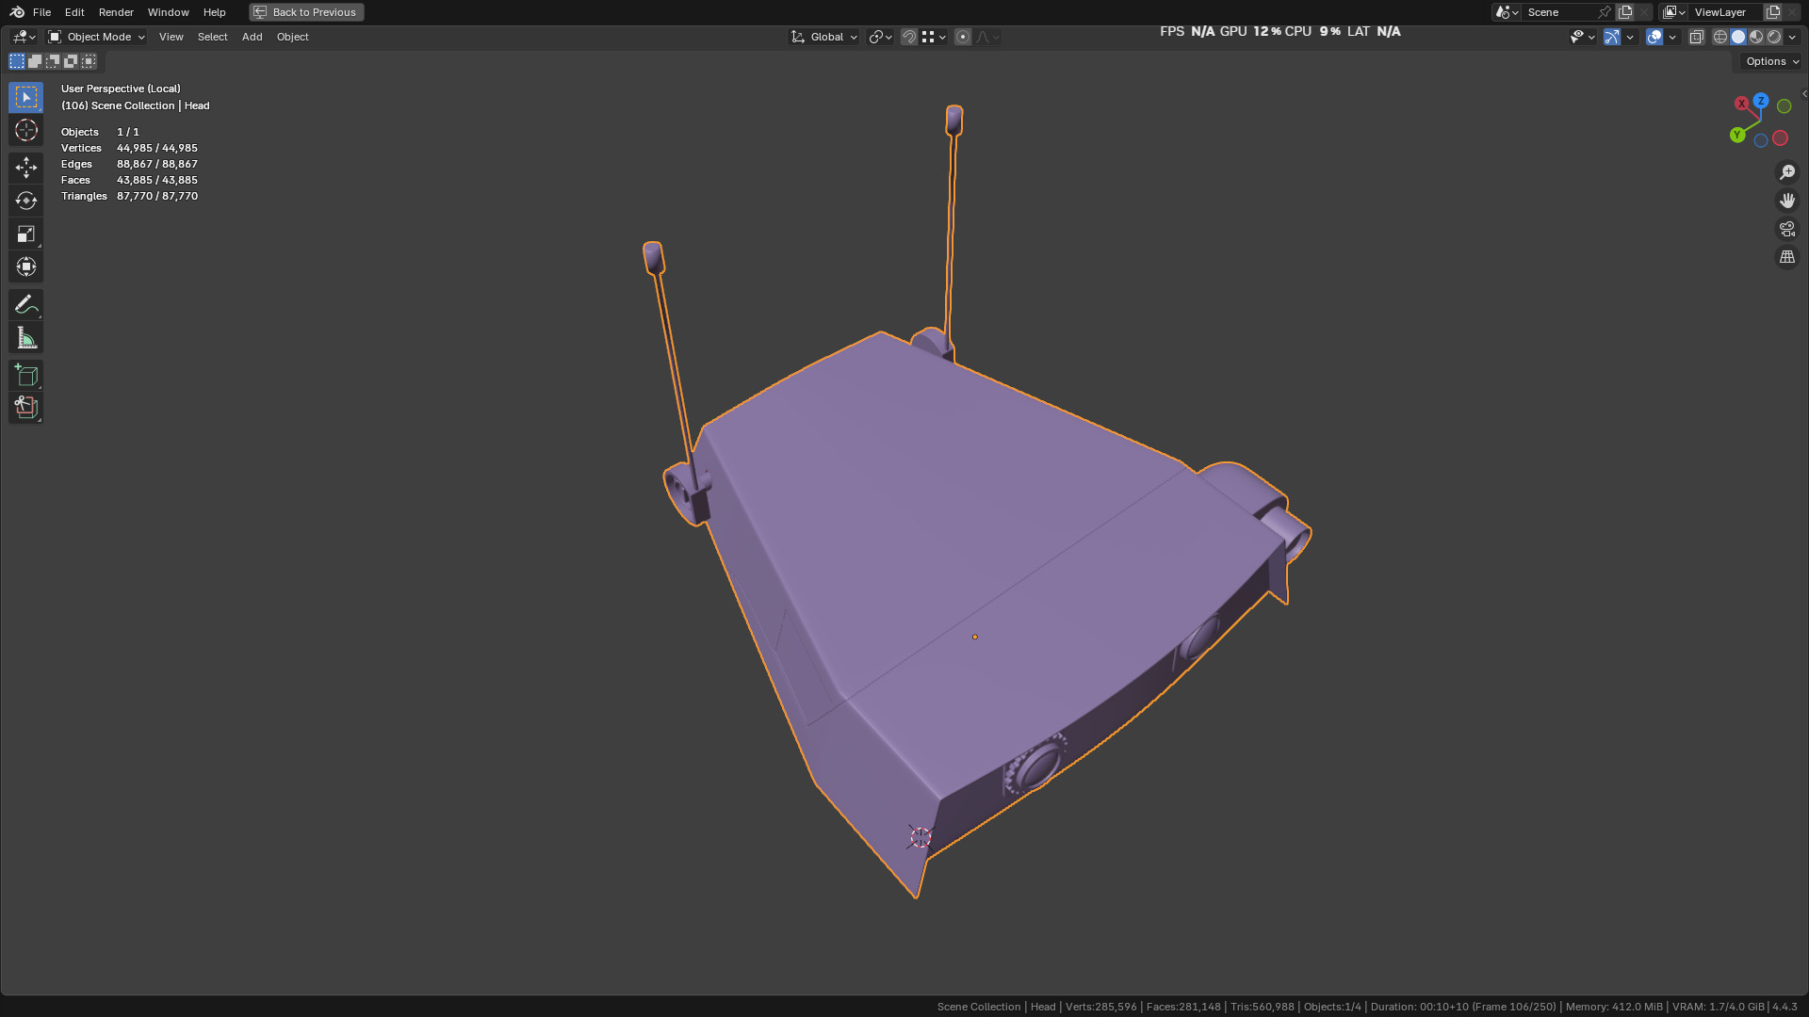The width and height of the screenshot is (1809, 1017).
Task: Activate the Transform tool
Action: (x=25, y=266)
